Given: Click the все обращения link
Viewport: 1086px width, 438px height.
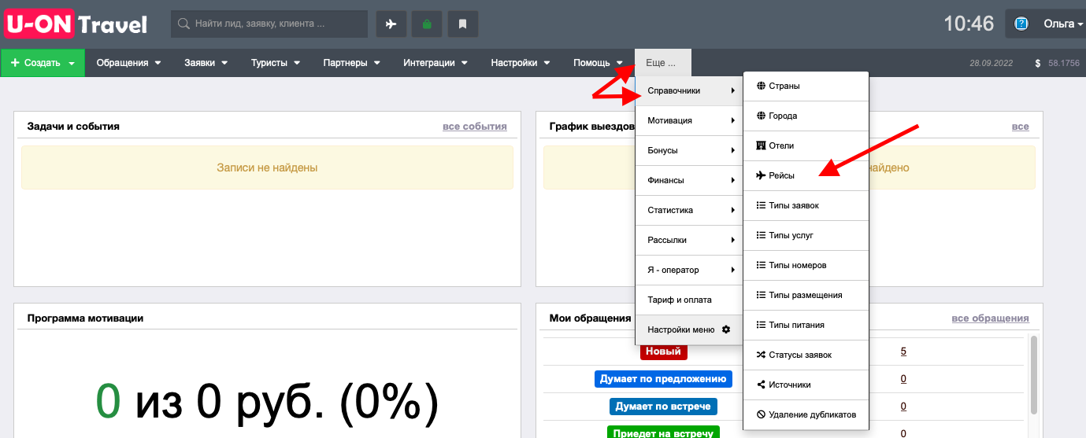Looking at the screenshot, I should tap(990, 318).
